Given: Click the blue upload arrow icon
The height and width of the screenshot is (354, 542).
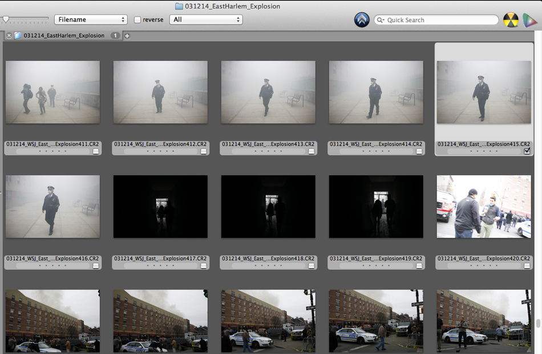Looking at the screenshot, I should pos(362,20).
